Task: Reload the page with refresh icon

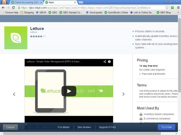Action: [14, 8]
